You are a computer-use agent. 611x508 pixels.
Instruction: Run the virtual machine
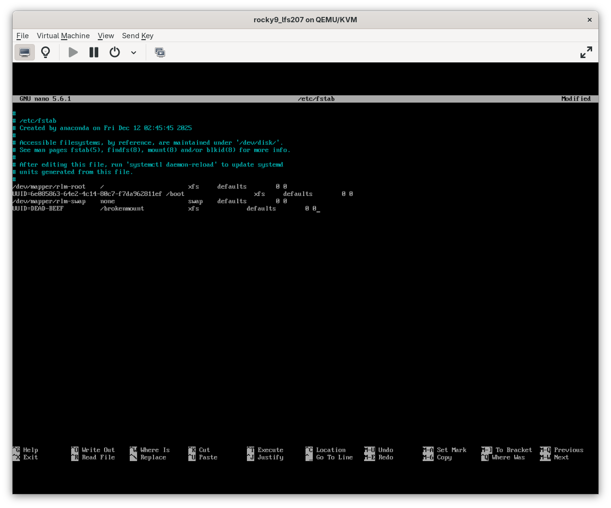pos(73,52)
